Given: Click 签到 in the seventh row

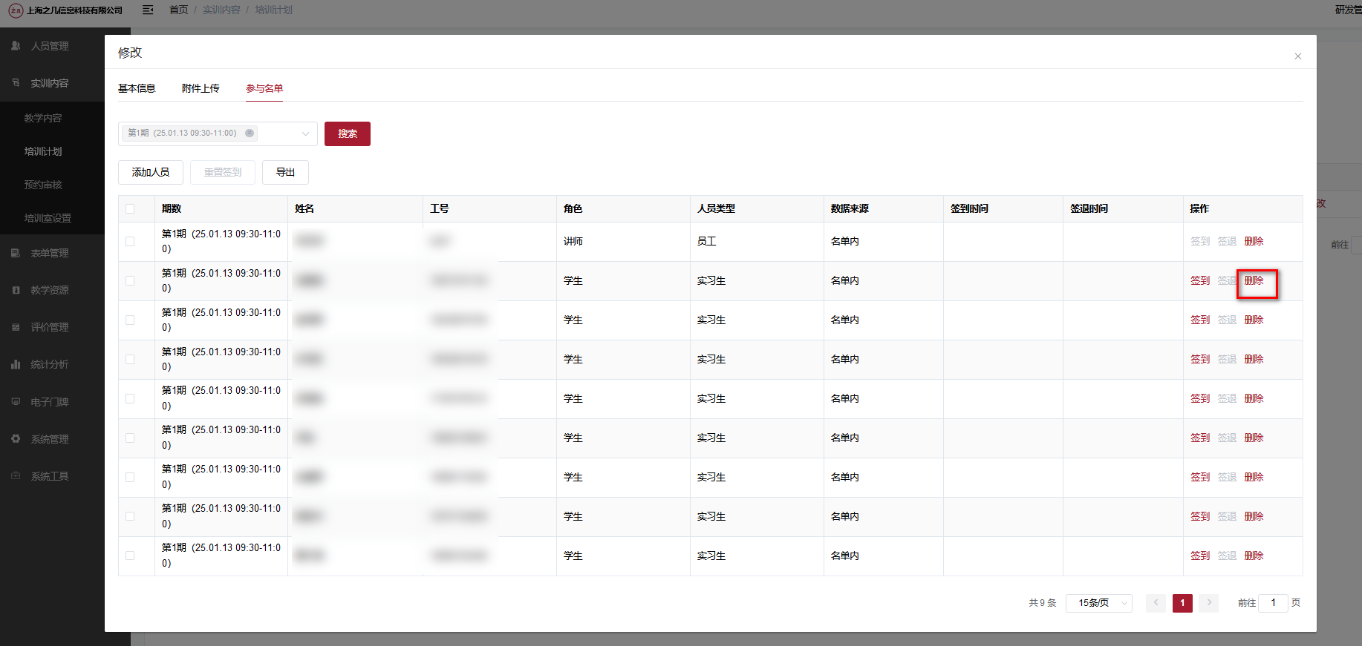Looking at the screenshot, I should (1200, 478).
